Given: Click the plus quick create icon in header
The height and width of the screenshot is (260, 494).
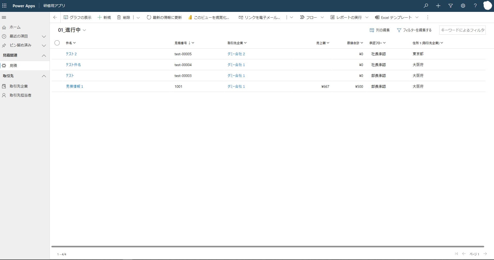Looking at the screenshot, I should [x=438, y=6].
